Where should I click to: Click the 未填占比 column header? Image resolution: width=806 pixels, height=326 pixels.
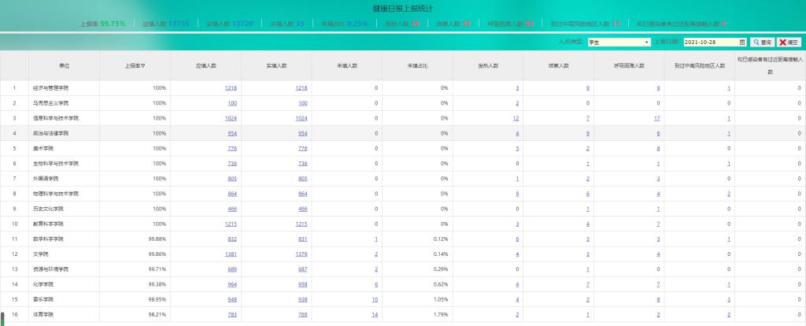(x=417, y=65)
